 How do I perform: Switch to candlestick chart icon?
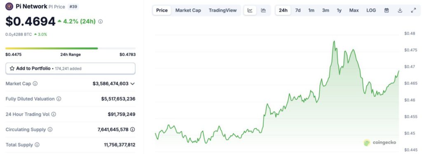tap(263, 10)
